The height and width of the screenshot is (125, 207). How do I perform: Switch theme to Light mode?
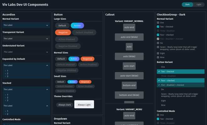[x=199, y=4]
